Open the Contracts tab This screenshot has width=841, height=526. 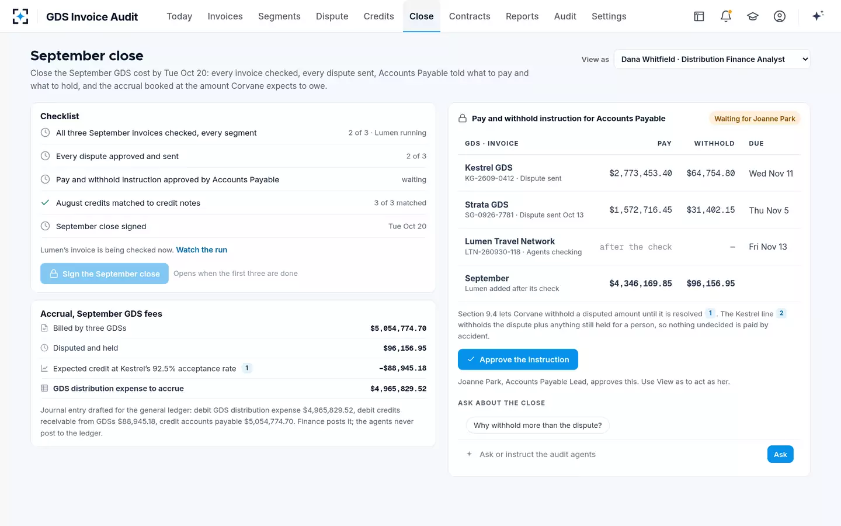(470, 16)
